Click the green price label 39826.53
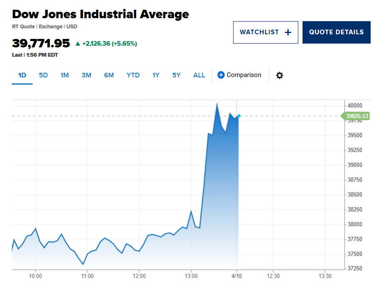The width and height of the screenshot is (377, 289). (357, 116)
